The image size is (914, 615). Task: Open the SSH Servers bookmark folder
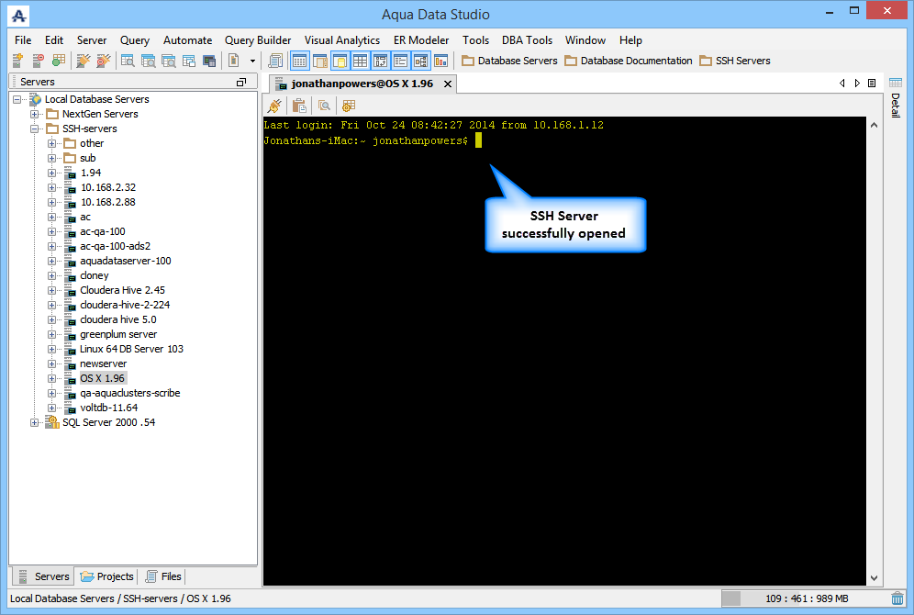coord(735,61)
